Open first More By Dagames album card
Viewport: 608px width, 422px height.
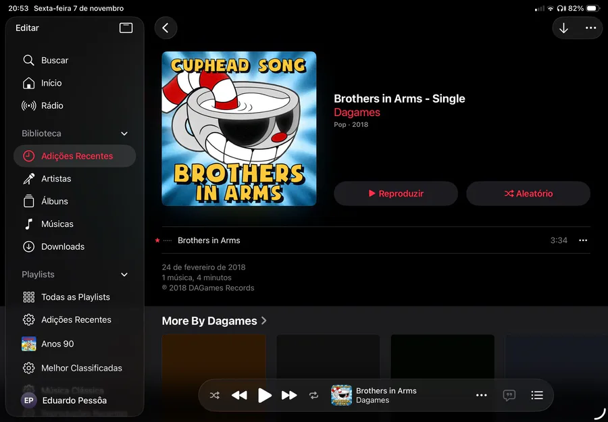(x=213, y=357)
